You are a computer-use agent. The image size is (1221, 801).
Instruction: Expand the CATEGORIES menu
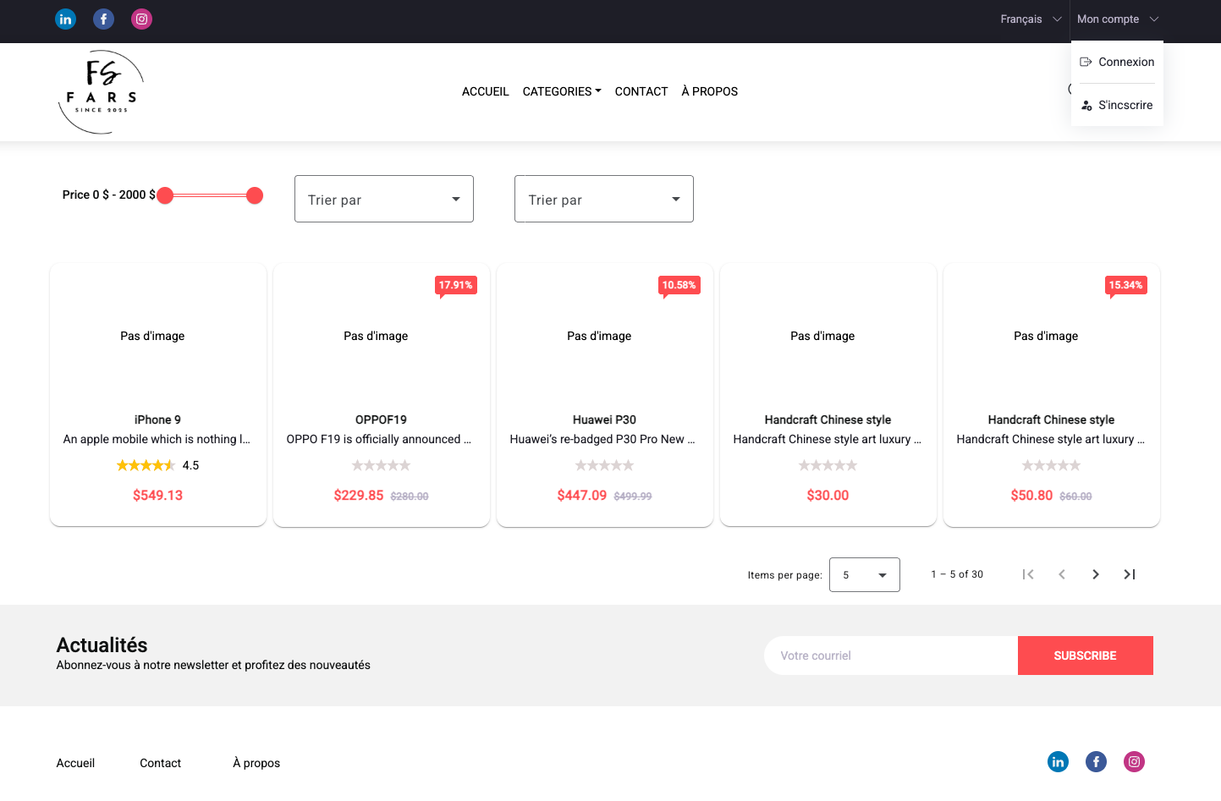[x=561, y=91]
